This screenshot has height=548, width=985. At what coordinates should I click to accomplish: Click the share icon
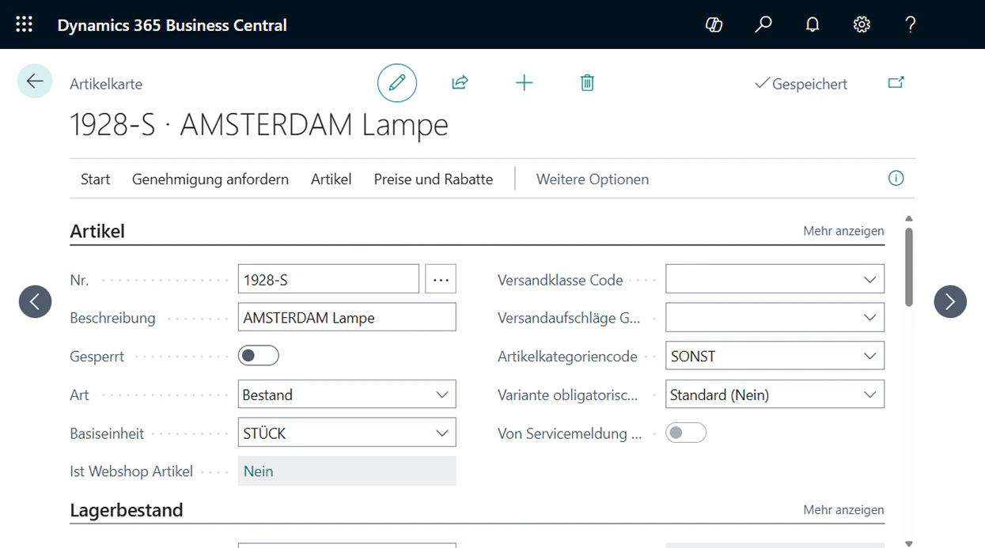coord(460,82)
